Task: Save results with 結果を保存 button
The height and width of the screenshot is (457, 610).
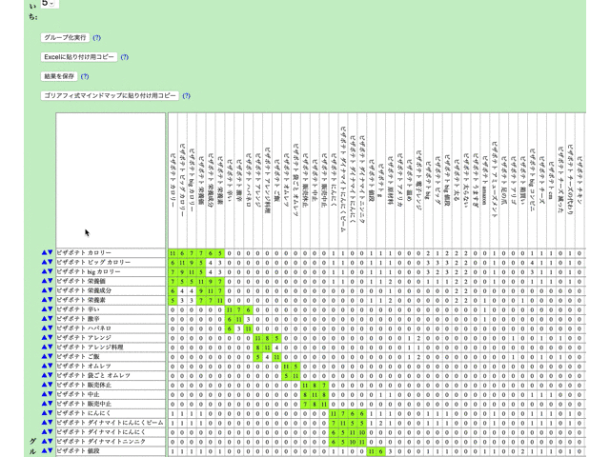Action: 59,76
